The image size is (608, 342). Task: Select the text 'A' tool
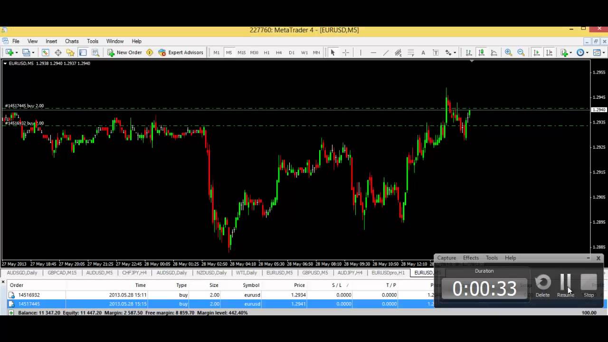[423, 52]
